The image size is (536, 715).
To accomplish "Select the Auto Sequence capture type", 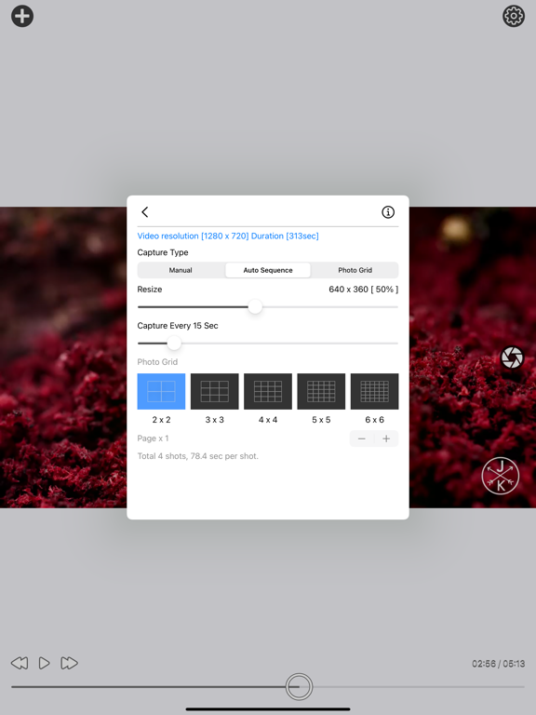I will [x=268, y=270].
